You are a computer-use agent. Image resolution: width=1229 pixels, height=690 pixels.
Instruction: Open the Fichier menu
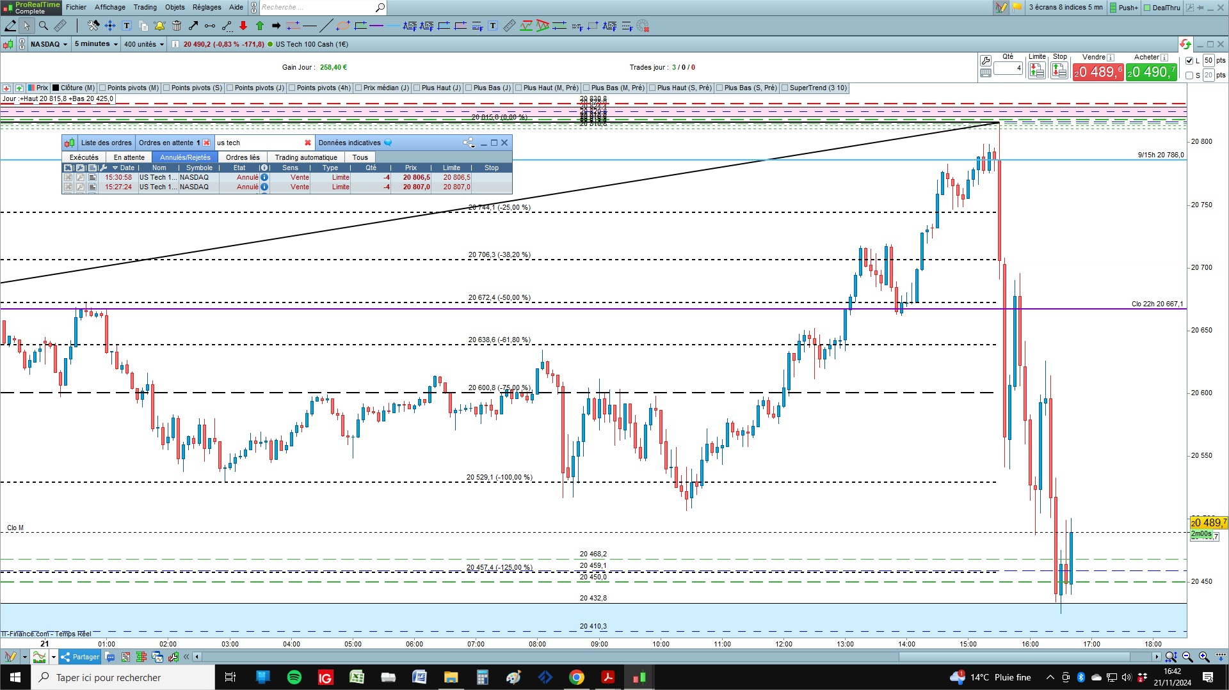[x=76, y=8]
